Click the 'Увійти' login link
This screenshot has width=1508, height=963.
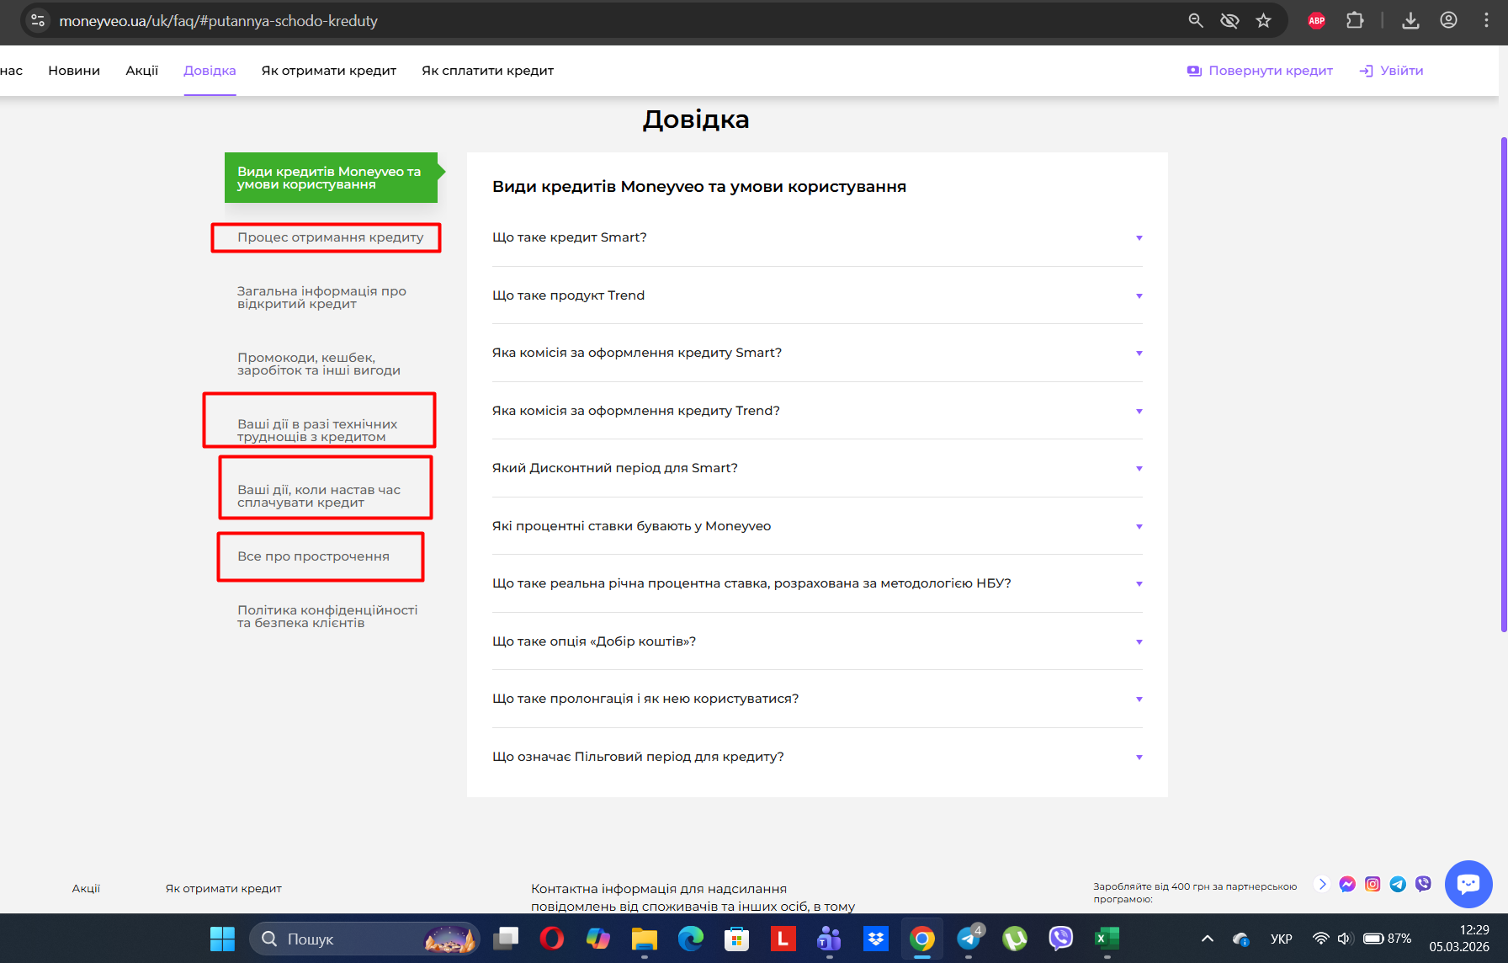(x=1391, y=71)
